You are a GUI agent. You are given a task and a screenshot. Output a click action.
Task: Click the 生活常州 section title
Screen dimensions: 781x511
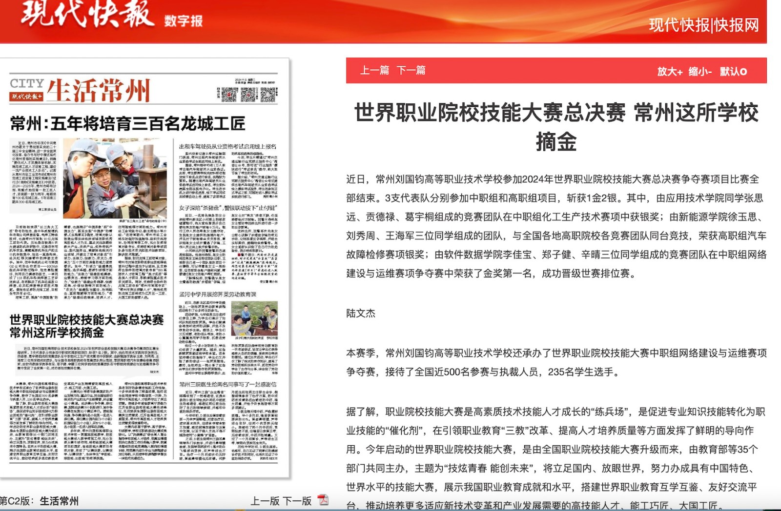coord(99,90)
